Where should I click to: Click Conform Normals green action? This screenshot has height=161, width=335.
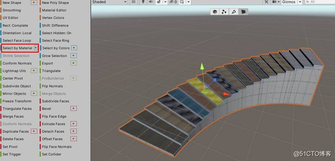(x=17, y=64)
